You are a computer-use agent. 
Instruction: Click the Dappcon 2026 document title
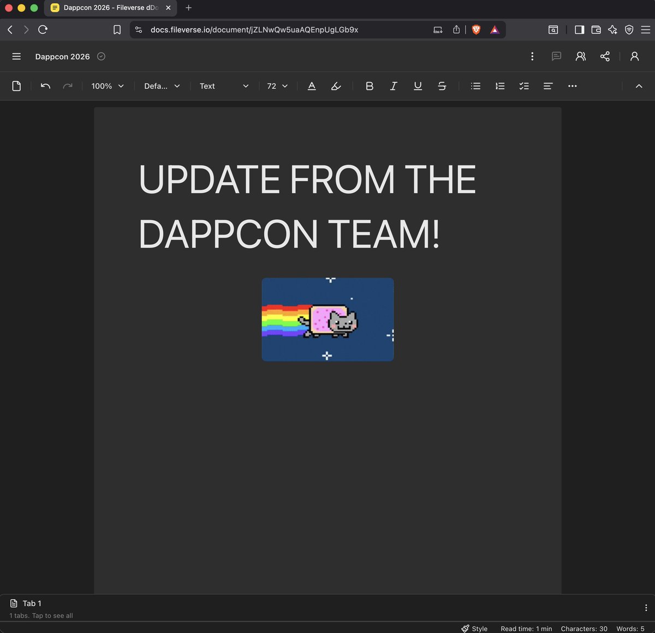click(62, 57)
